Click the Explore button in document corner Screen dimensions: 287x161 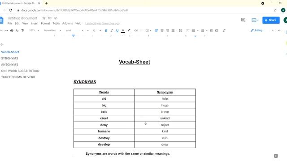coord(276,156)
